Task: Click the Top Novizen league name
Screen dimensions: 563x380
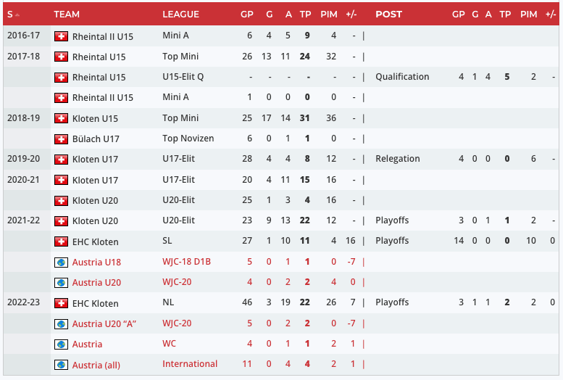Action: click(186, 139)
